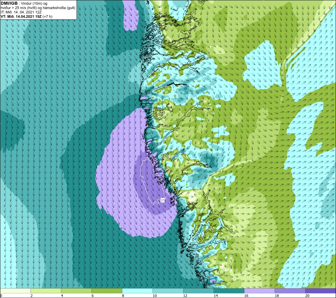Click the pale cyan 8–10 m/s legend swatch

coord(137,291)
